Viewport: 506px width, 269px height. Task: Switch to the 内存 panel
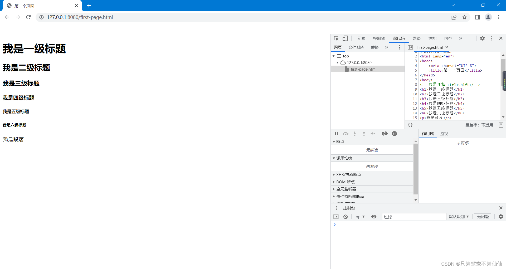coord(448,38)
